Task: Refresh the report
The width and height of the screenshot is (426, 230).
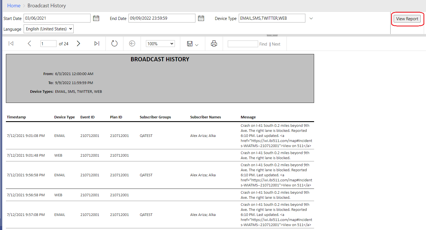Action: 114,43
